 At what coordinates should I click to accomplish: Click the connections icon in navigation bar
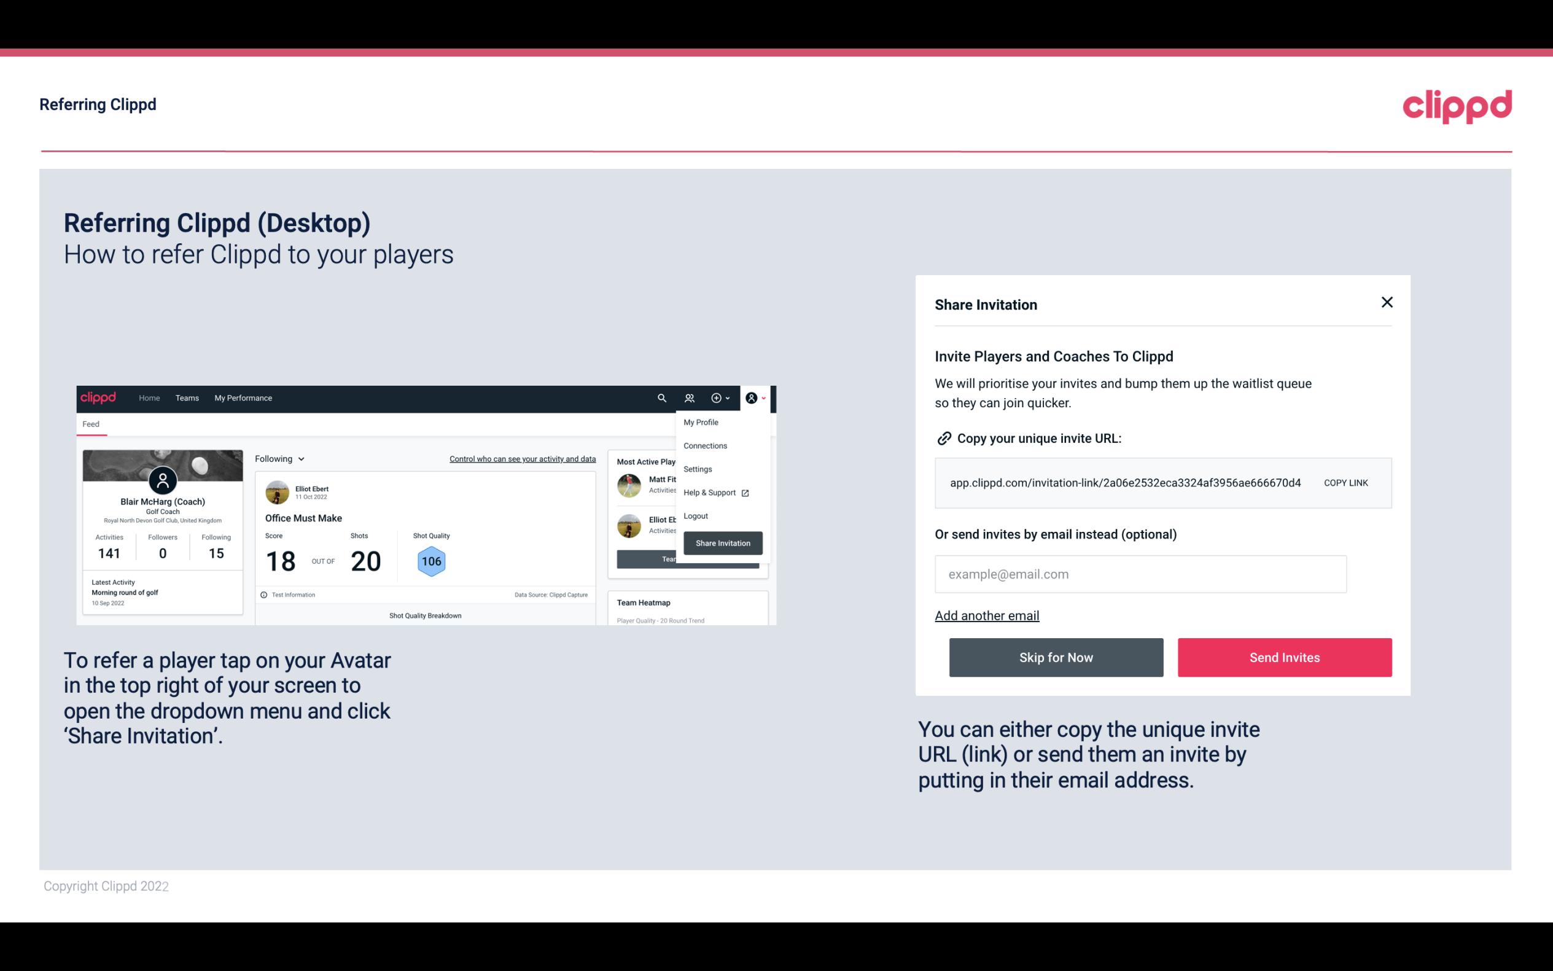(x=689, y=397)
